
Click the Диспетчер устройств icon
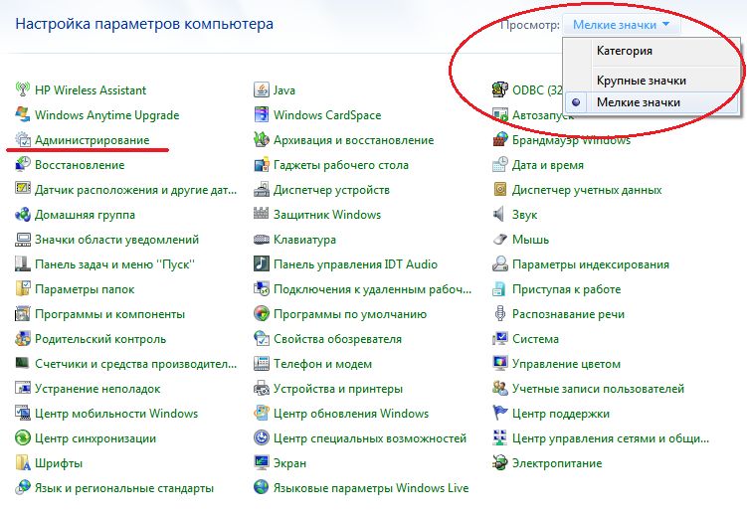pos(261,190)
